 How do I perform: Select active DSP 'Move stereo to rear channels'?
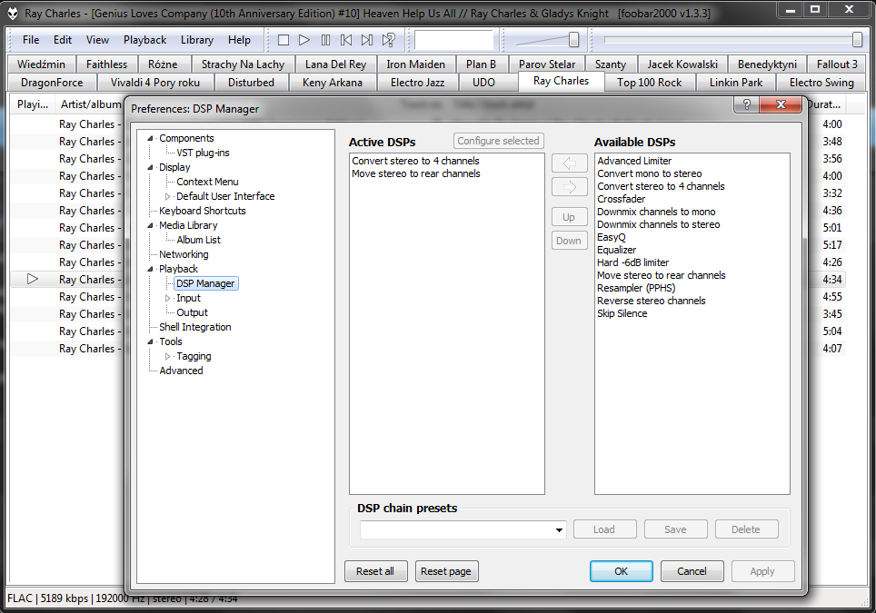click(416, 173)
